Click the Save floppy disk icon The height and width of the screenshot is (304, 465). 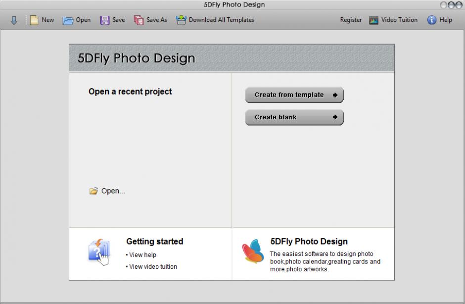pyautogui.click(x=105, y=20)
